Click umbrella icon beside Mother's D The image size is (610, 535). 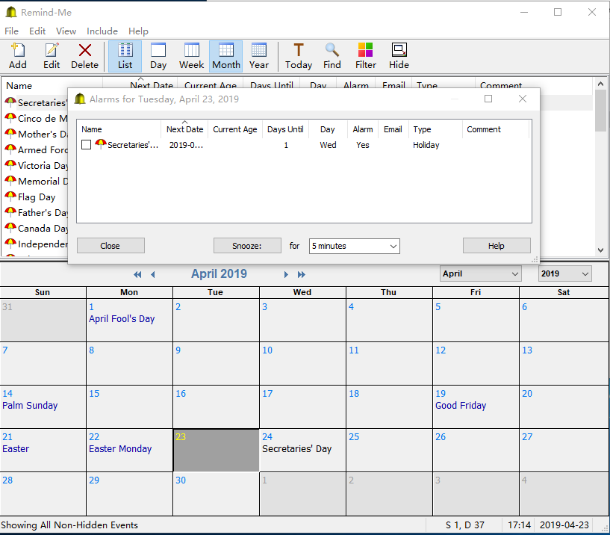coord(10,133)
